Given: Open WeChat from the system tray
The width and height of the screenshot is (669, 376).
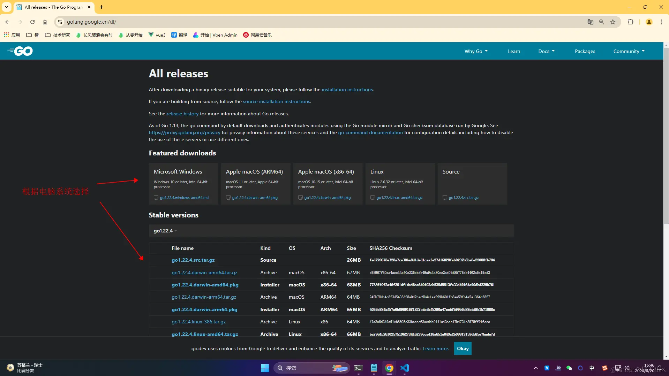Looking at the screenshot, I should tap(569, 368).
